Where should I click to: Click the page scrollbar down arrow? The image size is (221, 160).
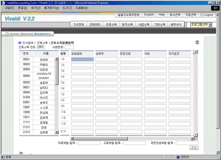(x=218, y=152)
